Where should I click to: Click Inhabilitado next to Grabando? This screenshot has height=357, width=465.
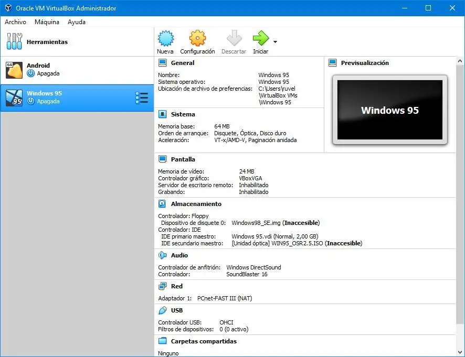point(253,192)
